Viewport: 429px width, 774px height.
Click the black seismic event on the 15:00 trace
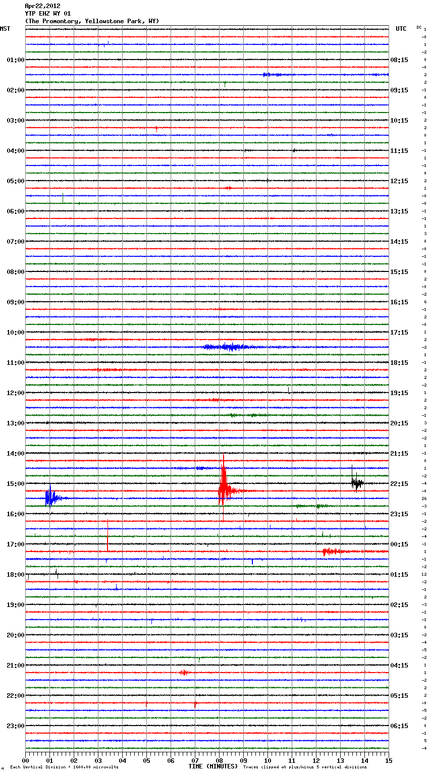[x=357, y=483]
